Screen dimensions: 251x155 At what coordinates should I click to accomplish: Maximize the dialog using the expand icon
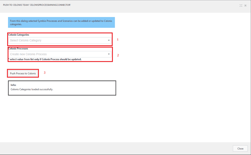(241, 6)
